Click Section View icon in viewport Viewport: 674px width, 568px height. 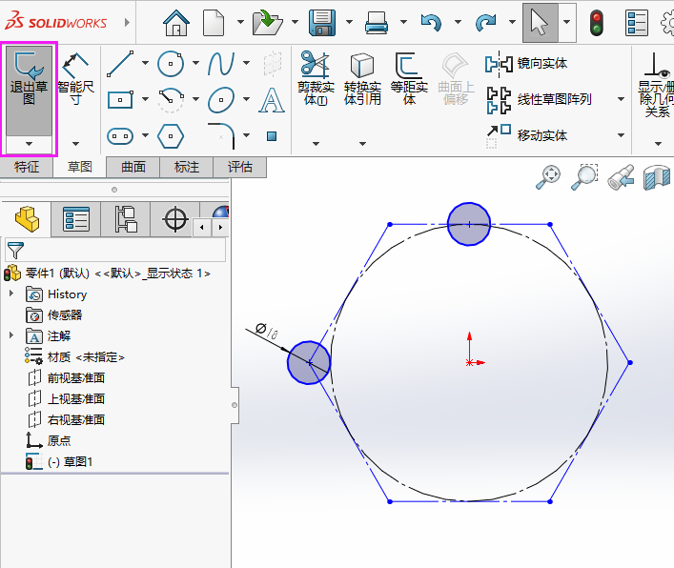pos(657,176)
